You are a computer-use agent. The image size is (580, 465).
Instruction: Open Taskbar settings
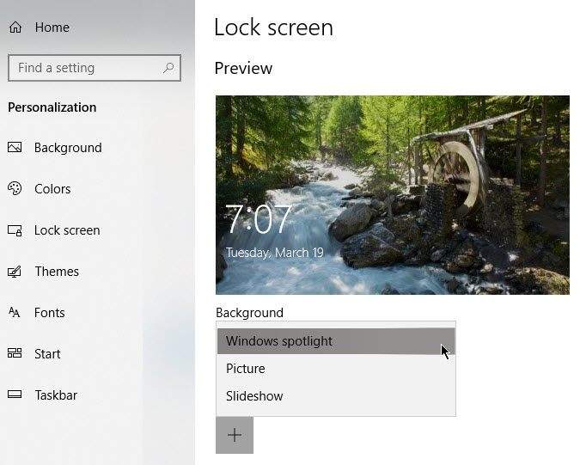[x=56, y=395]
